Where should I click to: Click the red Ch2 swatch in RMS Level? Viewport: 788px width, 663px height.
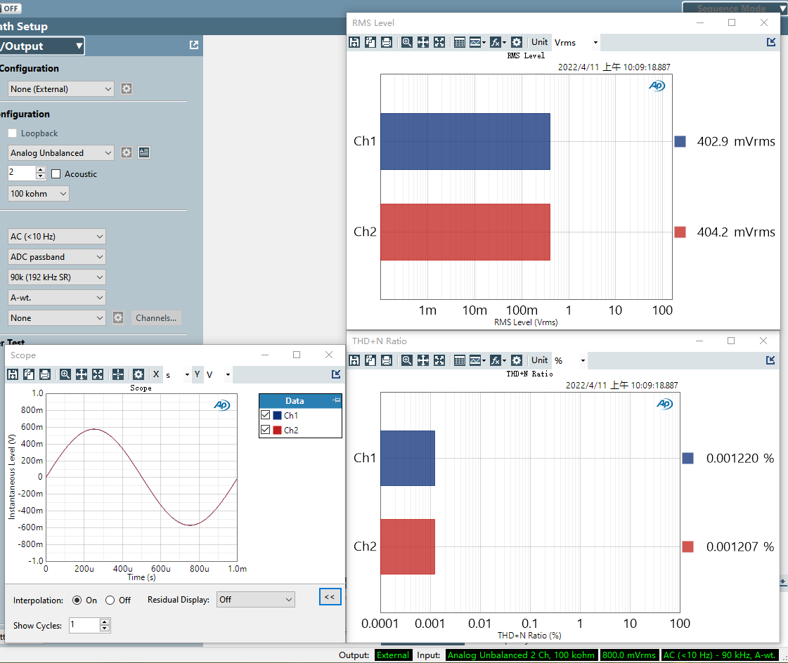point(680,232)
